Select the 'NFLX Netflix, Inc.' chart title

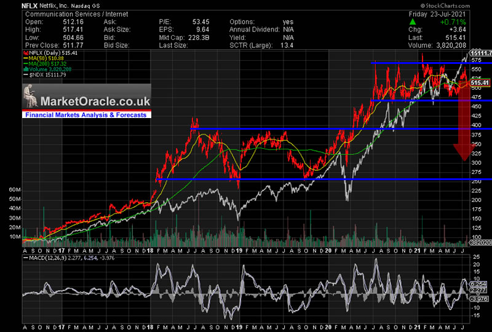tap(44, 6)
